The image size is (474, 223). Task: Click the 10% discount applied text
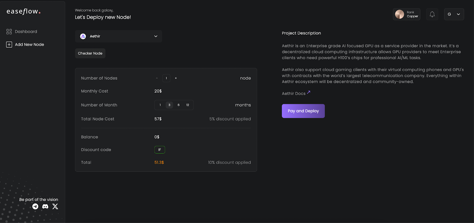pyautogui.click(x=229, y=163)
